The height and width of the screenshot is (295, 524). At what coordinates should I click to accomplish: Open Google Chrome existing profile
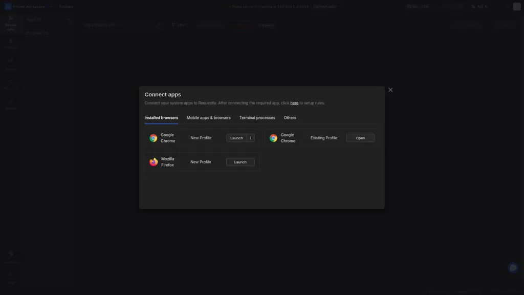pos(360,138)
